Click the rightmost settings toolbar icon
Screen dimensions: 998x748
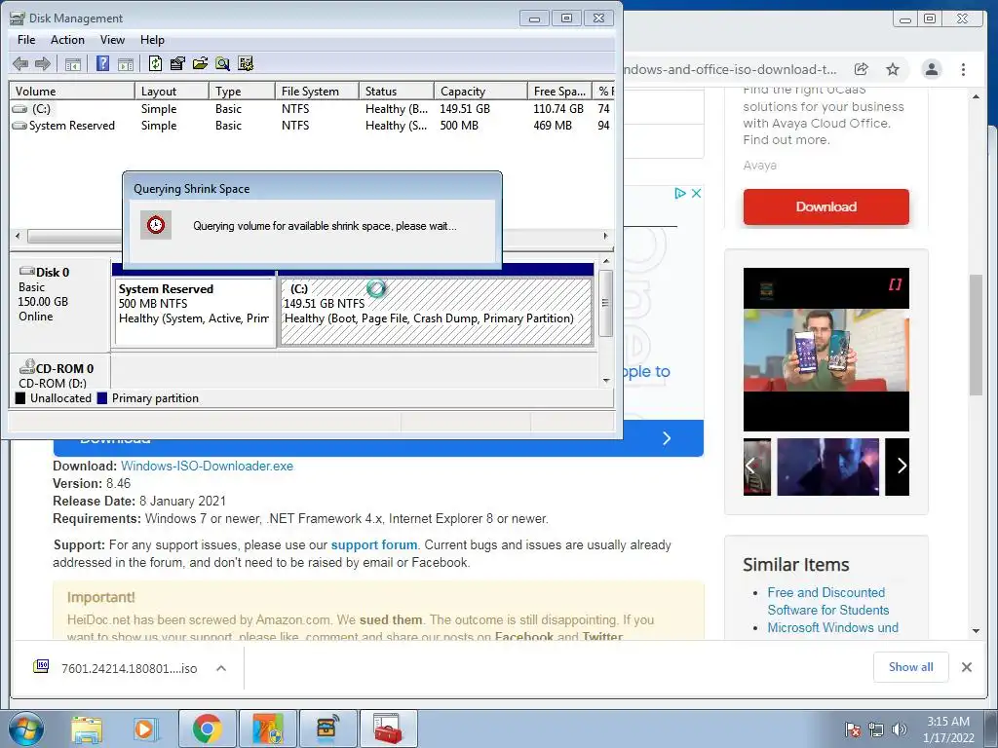point(245,63)
